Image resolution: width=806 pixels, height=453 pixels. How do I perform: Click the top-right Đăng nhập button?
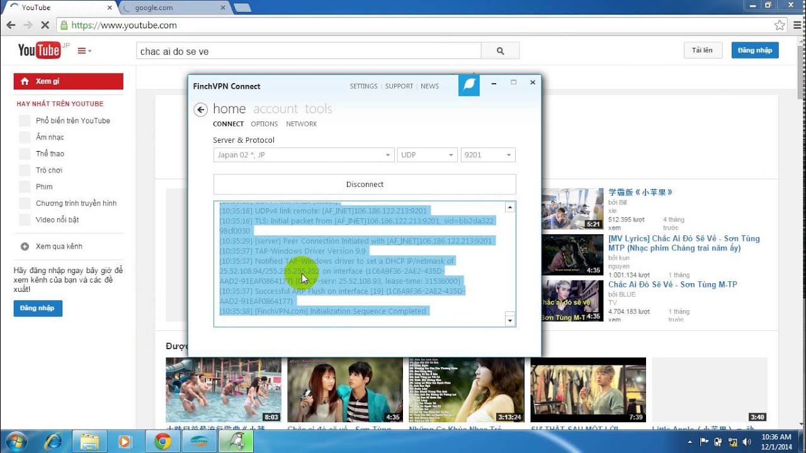pos(755,50)
